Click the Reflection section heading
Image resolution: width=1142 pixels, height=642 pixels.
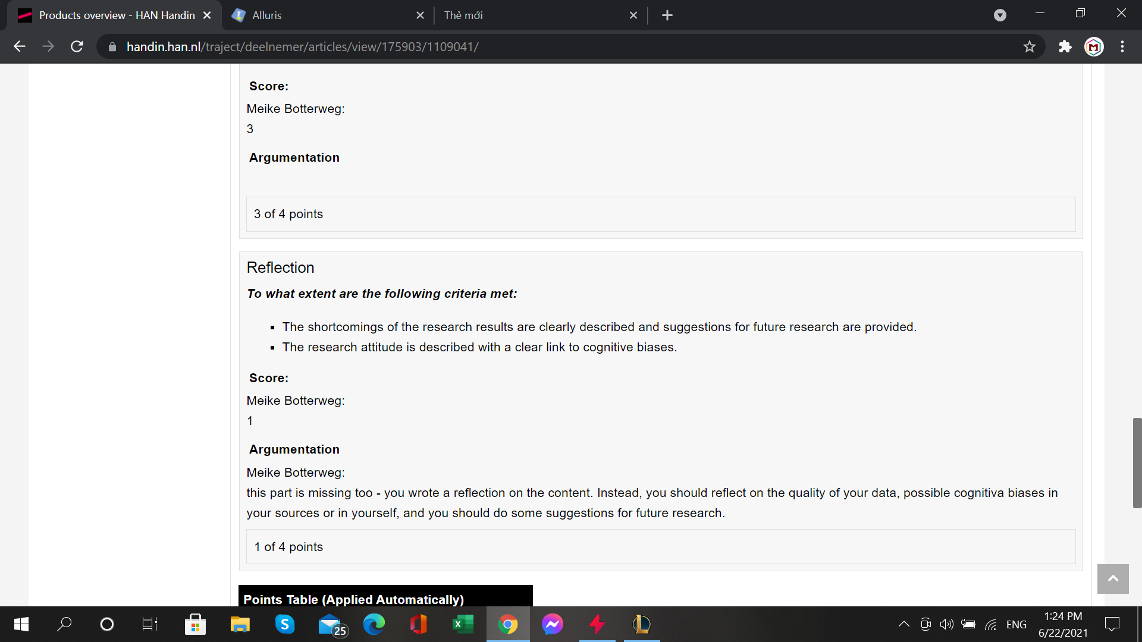(280, 267)
